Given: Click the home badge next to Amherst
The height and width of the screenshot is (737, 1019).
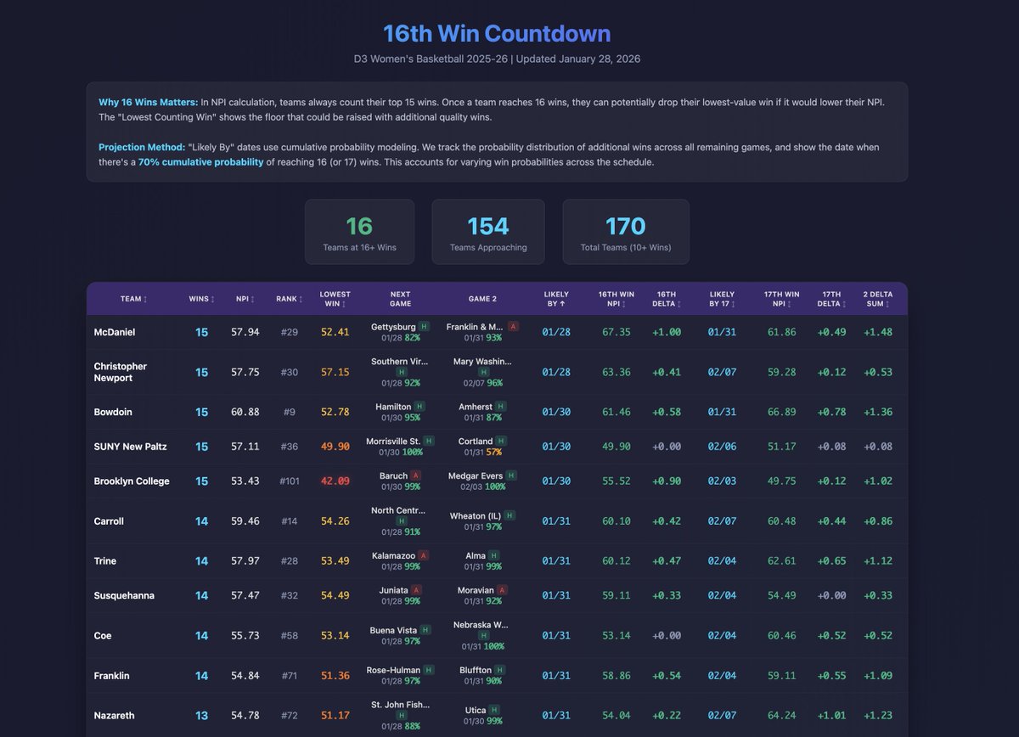Looking at the screenshot, I should tap(502, 407).
